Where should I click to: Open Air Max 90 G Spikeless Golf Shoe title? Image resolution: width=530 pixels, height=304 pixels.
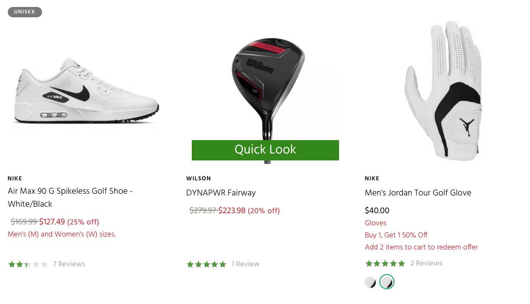70,197
